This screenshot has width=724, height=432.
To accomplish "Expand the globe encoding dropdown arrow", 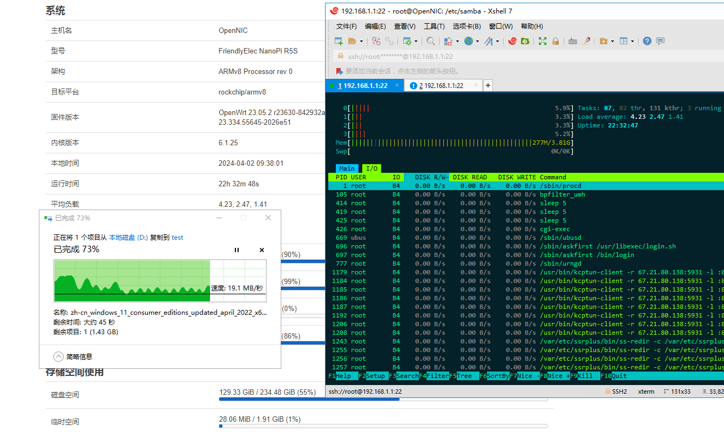I will 477,41.
